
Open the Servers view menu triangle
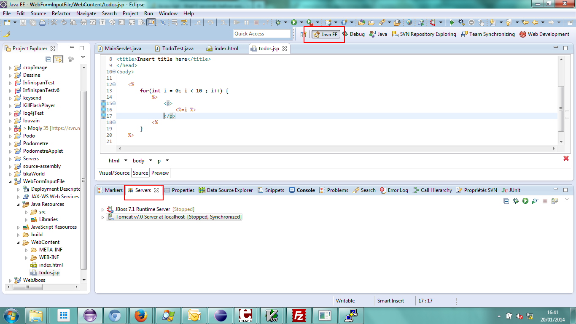(567, 199)
